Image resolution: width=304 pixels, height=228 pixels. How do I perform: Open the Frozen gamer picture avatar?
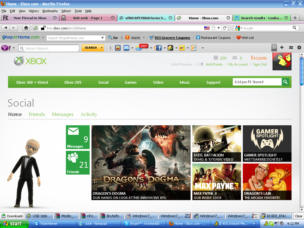click(282, 61)
